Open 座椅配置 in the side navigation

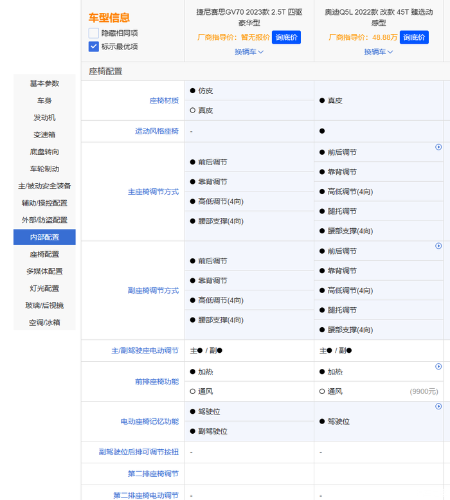point(44,254)
